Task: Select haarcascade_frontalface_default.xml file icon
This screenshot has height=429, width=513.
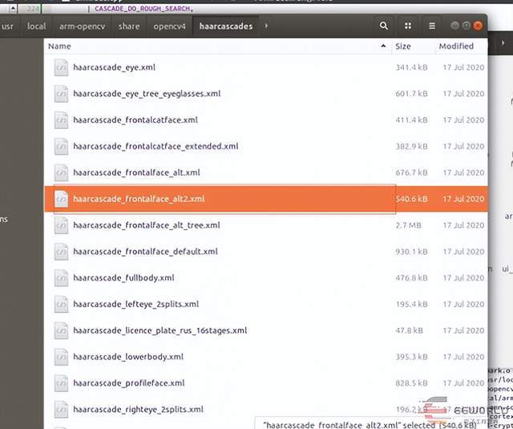Action: point(62,252)
